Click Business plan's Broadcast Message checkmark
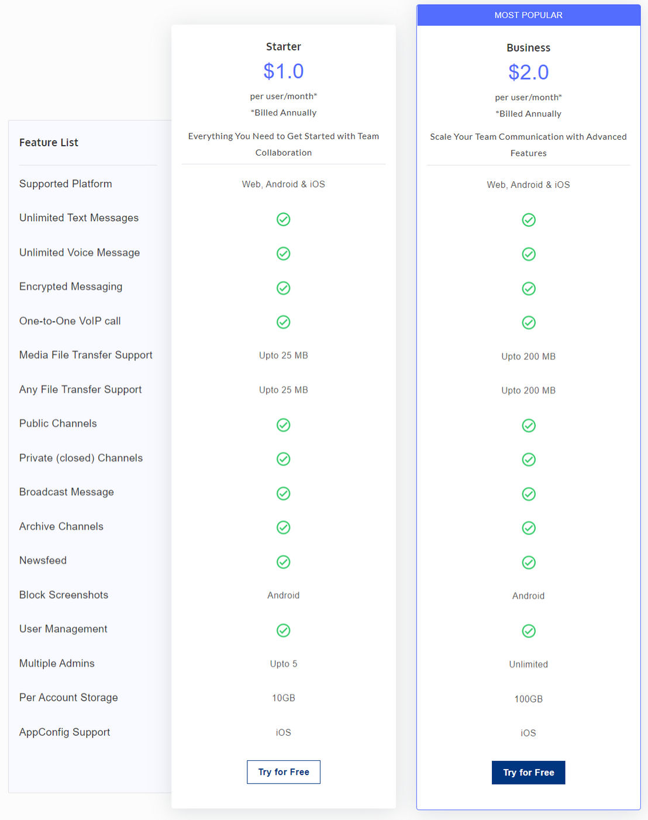This screenshot has height=820, width=648. coord(529,494)
